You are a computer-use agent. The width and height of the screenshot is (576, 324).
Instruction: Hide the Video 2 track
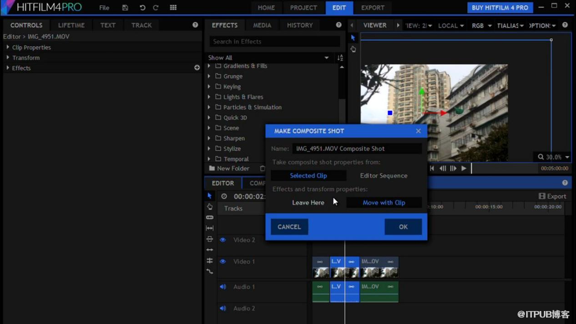tap(223, 240)
